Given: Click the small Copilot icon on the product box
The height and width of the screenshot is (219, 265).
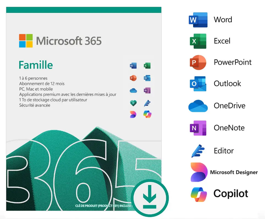Looking at the screenshot, I should (147, 114).
